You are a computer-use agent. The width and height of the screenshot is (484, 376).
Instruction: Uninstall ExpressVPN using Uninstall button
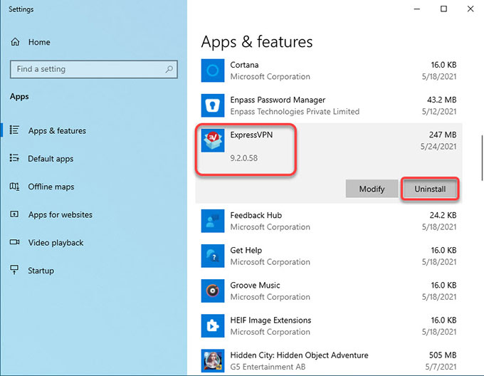coord(430,189)
